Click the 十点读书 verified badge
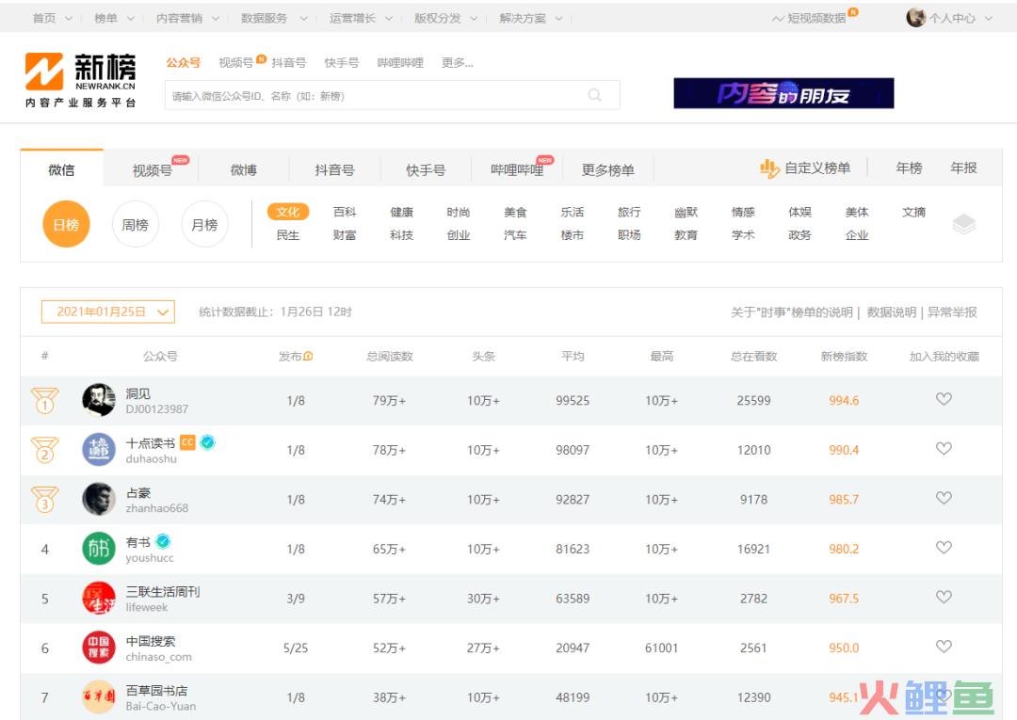The height and width of the screenshot is (720, 1017). [x=207, y=442]
